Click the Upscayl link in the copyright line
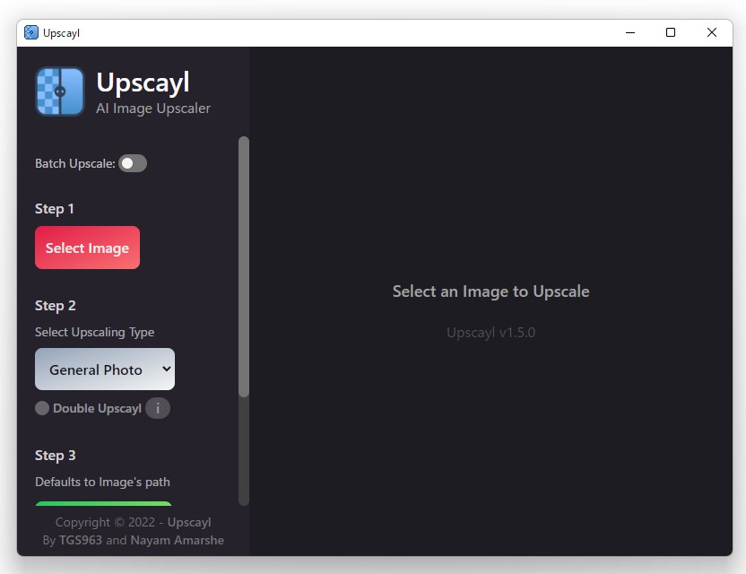Screen dimensions: 746x574 [x=189, y=522]
